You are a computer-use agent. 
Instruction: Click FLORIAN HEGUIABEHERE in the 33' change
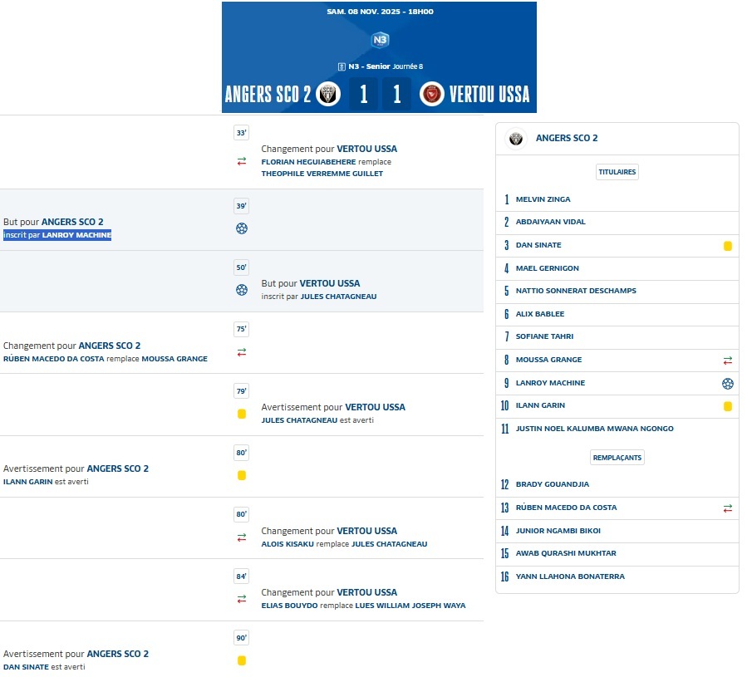(308, 162)
